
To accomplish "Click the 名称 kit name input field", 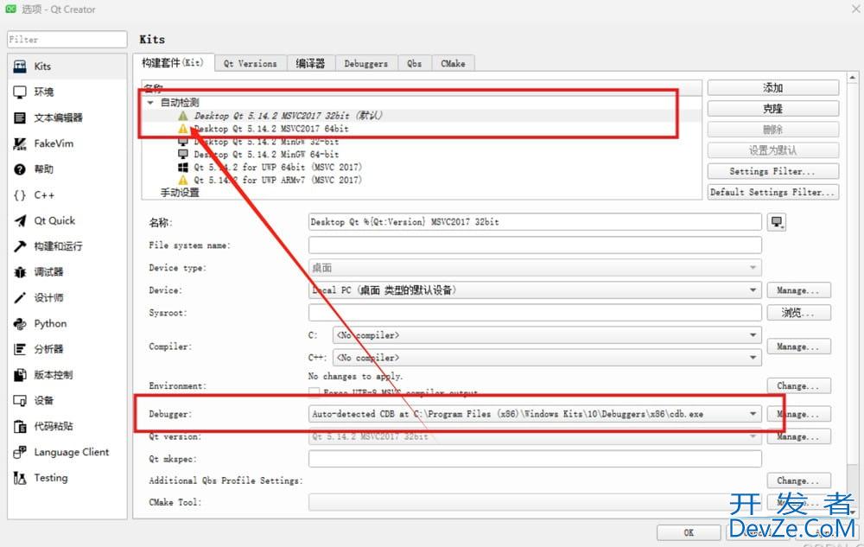I will pos(535,222).
